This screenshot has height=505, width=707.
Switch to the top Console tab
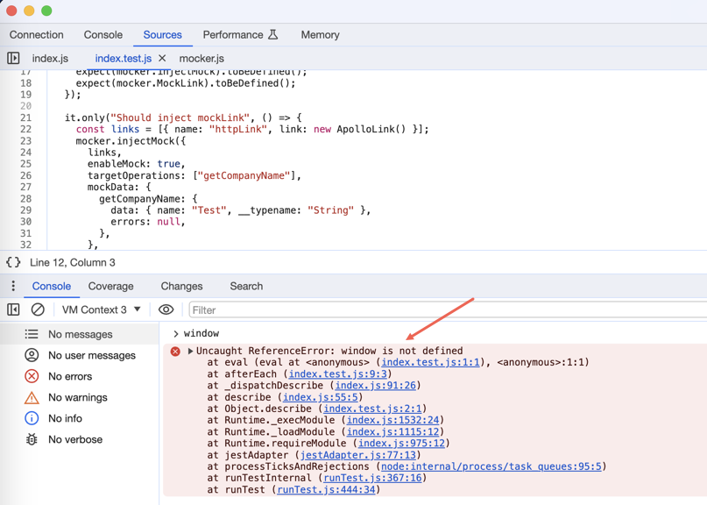(x=103, y=35)
